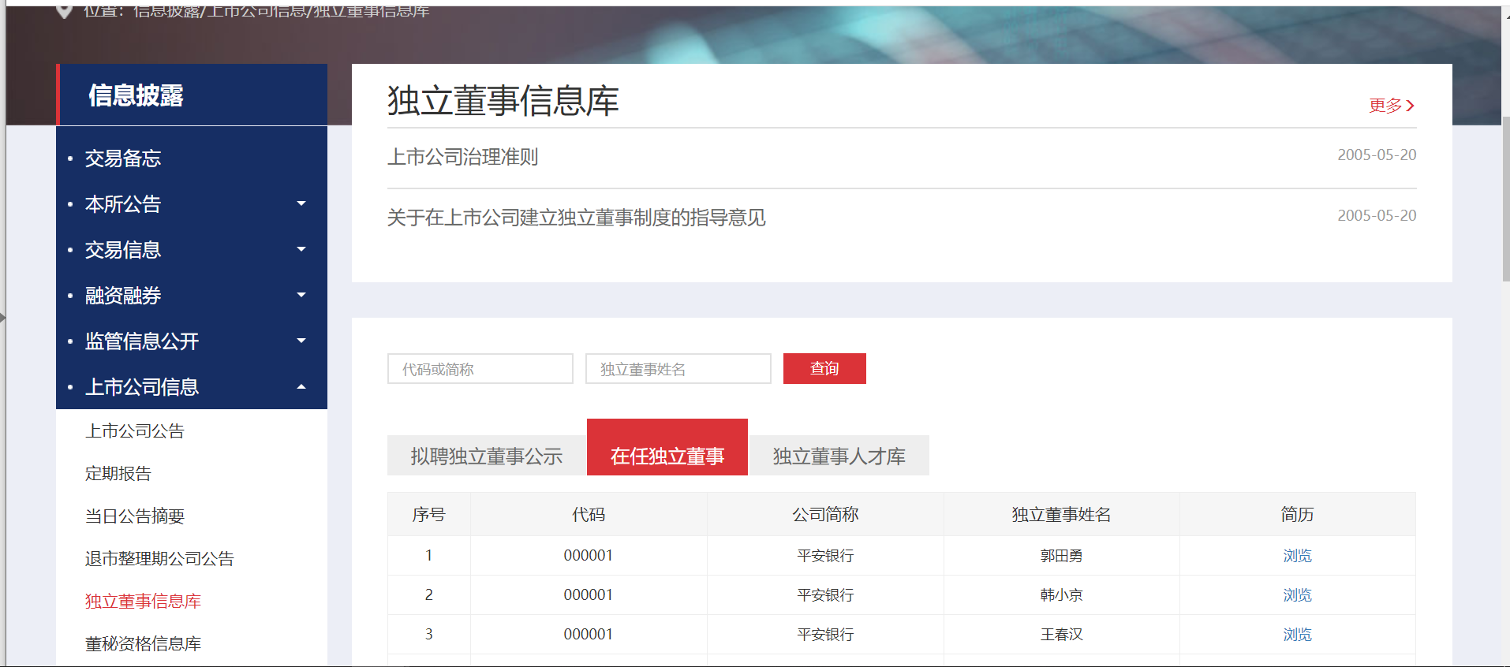The width and height of the screenshot is (1510, 667).
Task: Click name cell 韩小京
Action: [1061, 595]
